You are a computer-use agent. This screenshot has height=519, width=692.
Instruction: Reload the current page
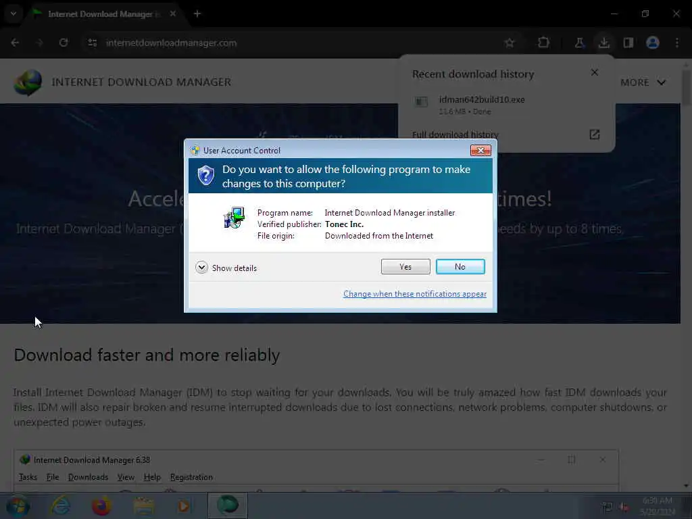[x=64, y=43]
